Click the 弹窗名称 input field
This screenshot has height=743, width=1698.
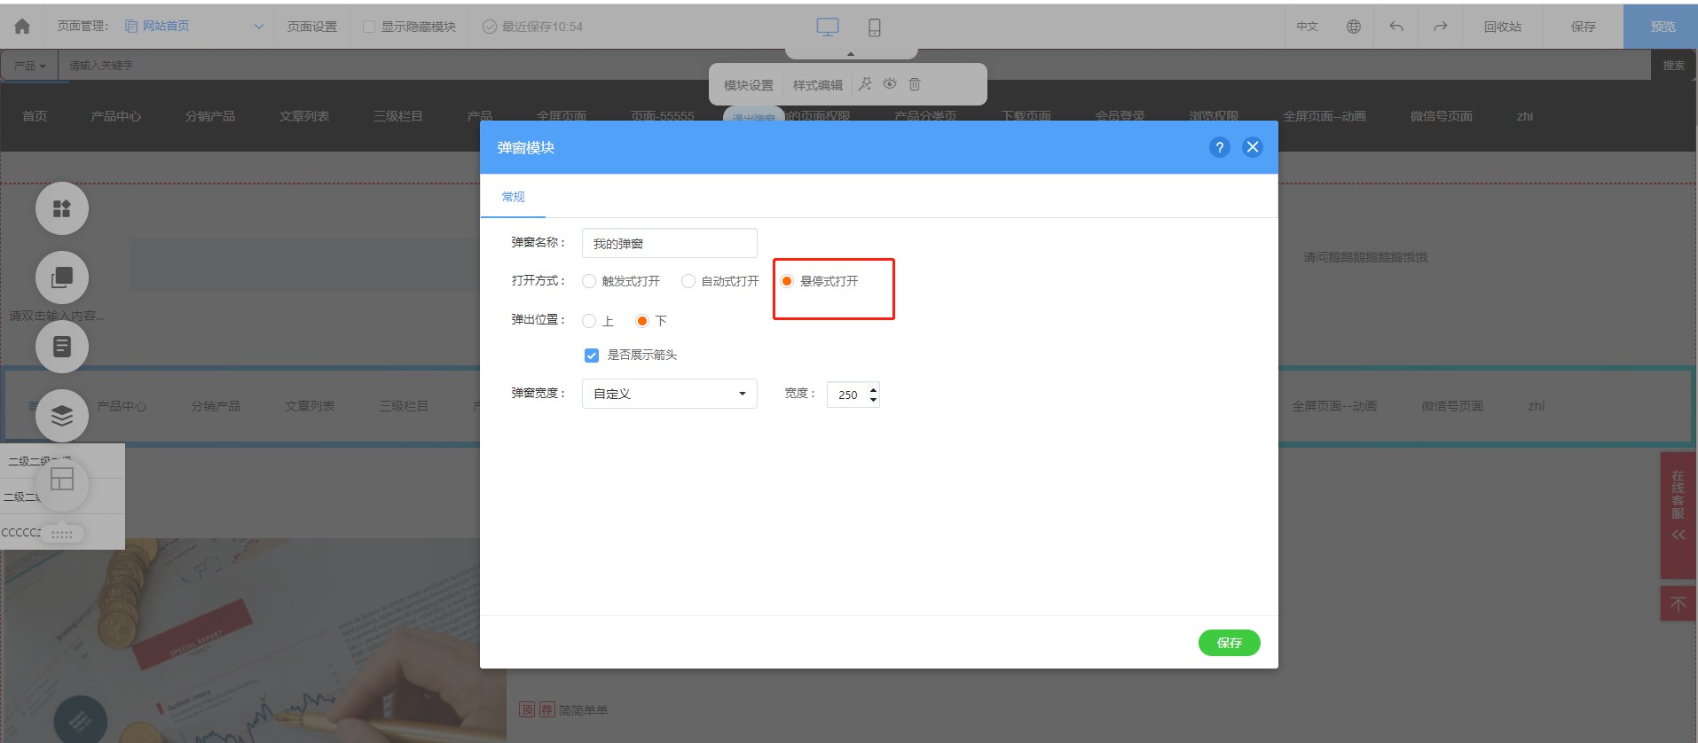pos(670,243)
